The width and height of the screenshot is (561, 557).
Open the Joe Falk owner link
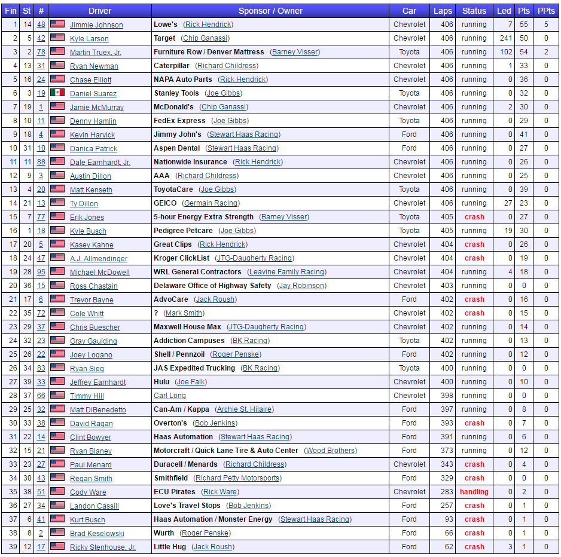191,382
